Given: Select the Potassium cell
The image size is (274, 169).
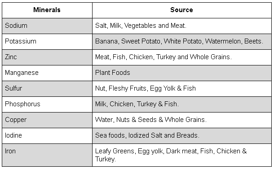Looking at the screenshot, I should [x=47, y=42].
